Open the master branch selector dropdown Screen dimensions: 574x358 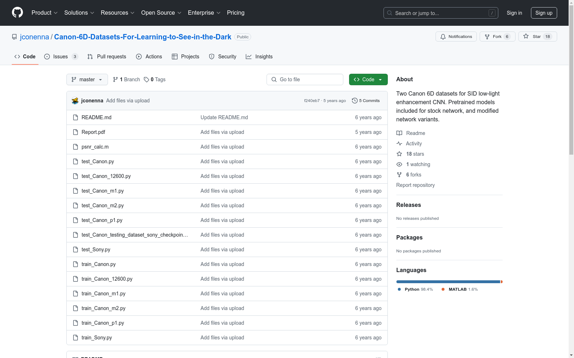(x=87, y=79)
